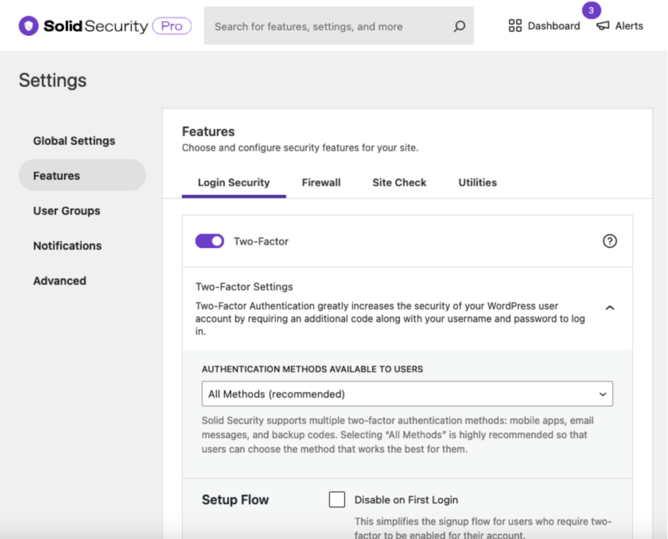The image size is (668, 539).
Task: Click the alerts badge showing 3
Action: click(x=591, y=10)
